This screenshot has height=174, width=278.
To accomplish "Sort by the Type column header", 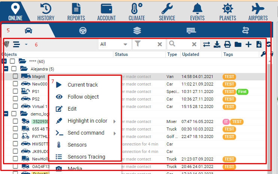I will 172,54.
